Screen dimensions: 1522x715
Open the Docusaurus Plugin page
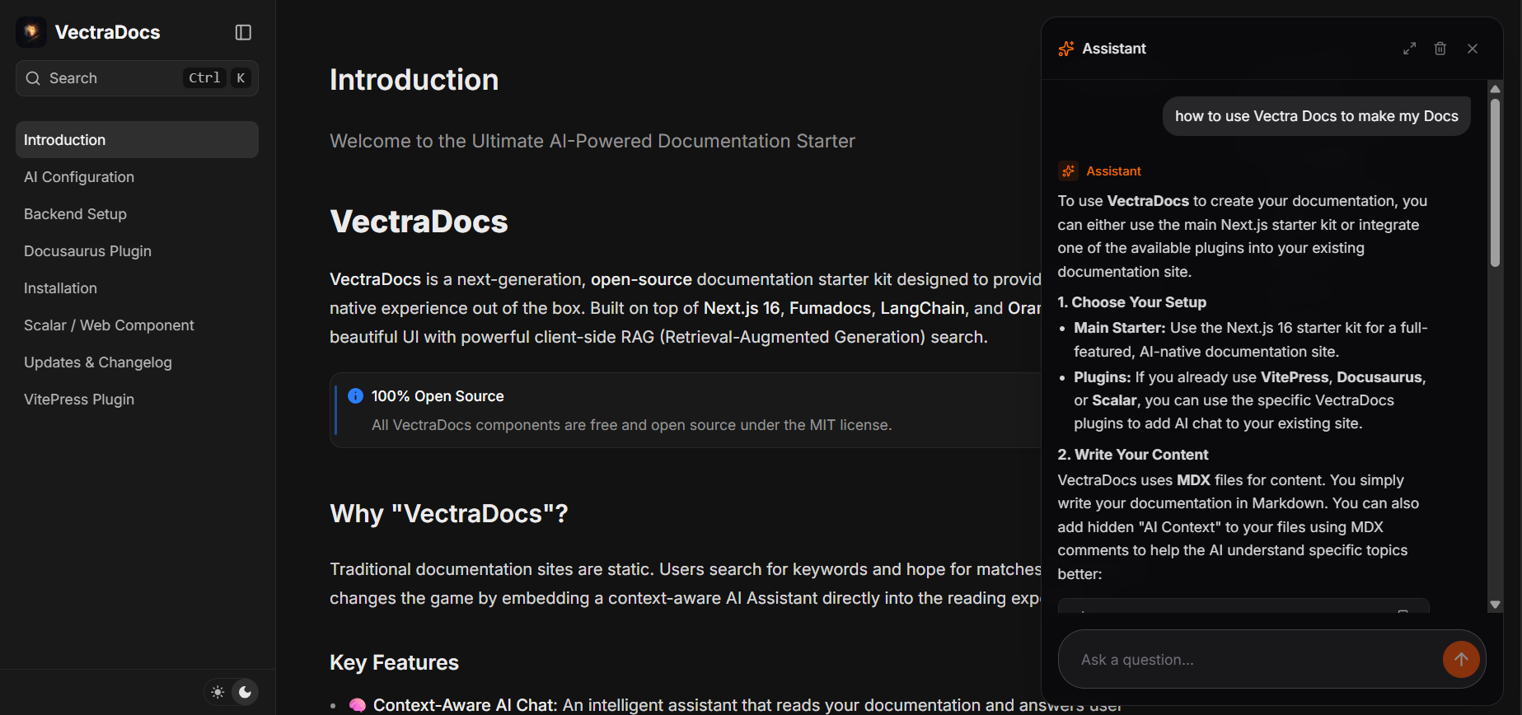tap(137, 251)
